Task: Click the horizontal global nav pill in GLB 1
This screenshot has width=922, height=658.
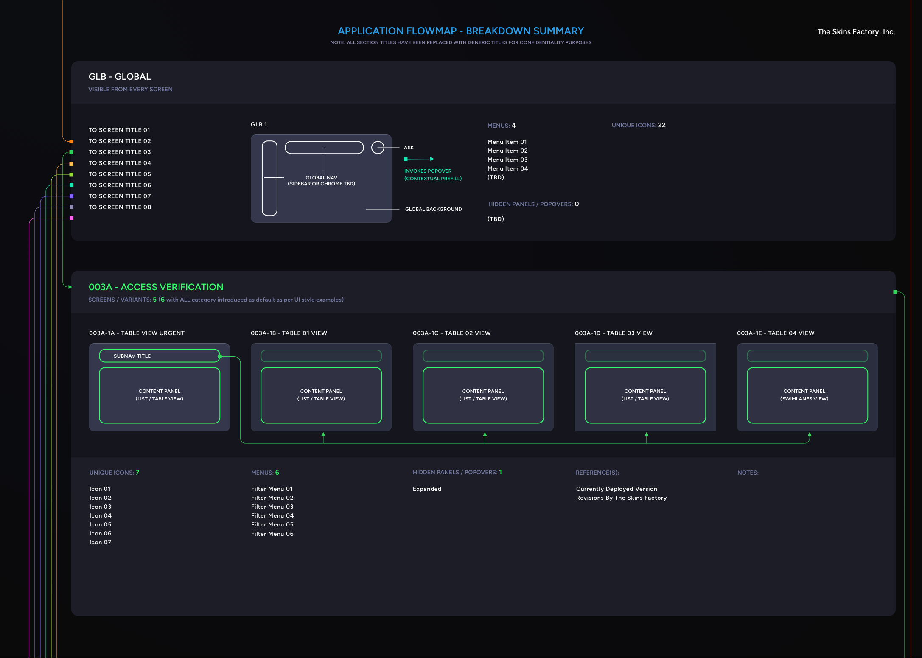Action: click(x=324, y=148)
